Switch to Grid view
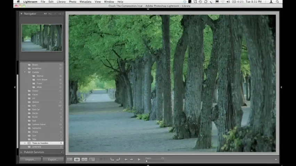Screen dimensions: 296x166 (x=69, y=159)
